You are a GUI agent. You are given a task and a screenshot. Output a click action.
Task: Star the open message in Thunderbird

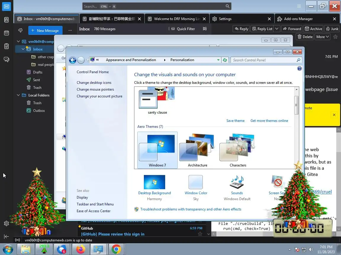(x=335, y=37)
